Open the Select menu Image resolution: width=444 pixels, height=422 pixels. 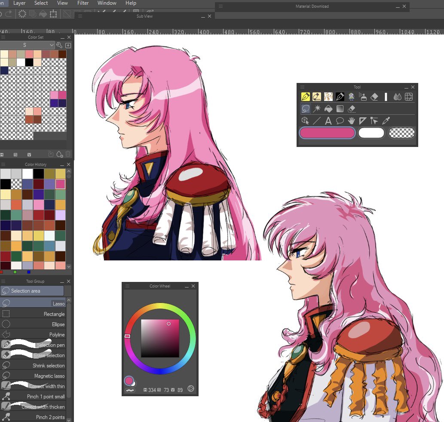click(41, 3)
